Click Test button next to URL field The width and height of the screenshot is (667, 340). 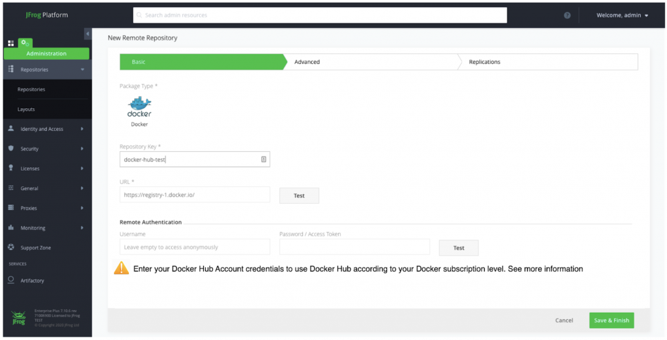(x=299, y=195)
